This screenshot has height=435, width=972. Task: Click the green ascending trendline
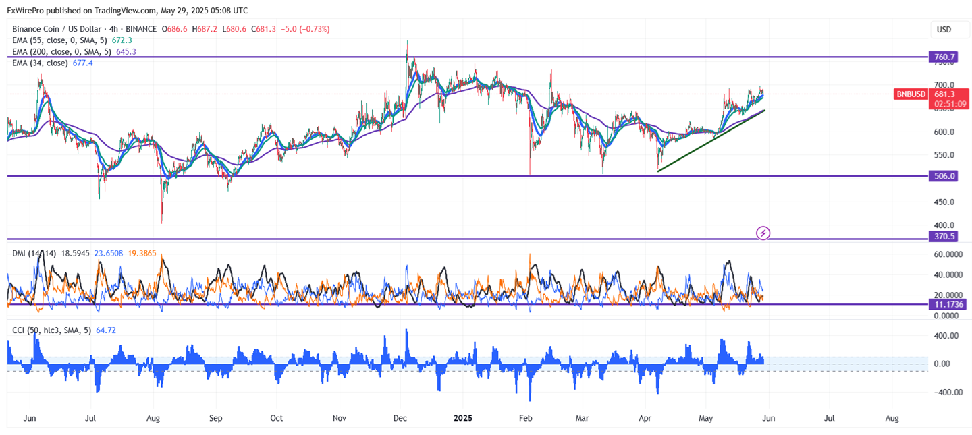click(711, 140)
